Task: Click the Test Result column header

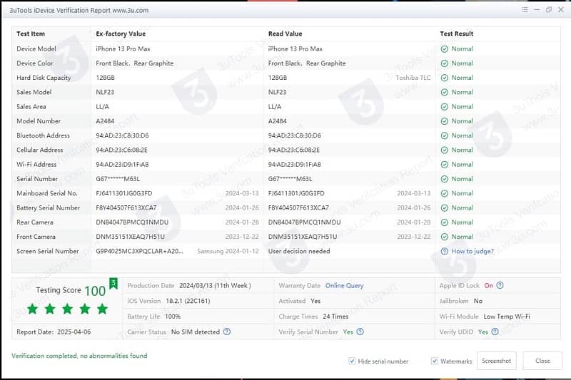Action: point(456,34)
